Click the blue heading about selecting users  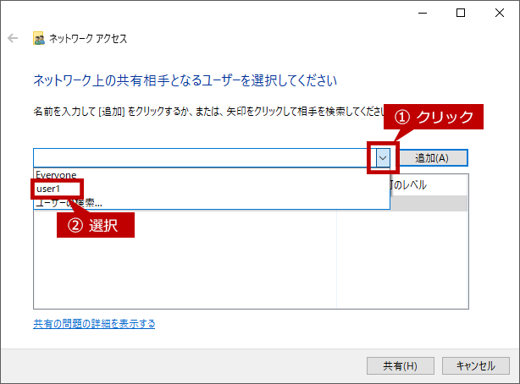coord(185,80)
